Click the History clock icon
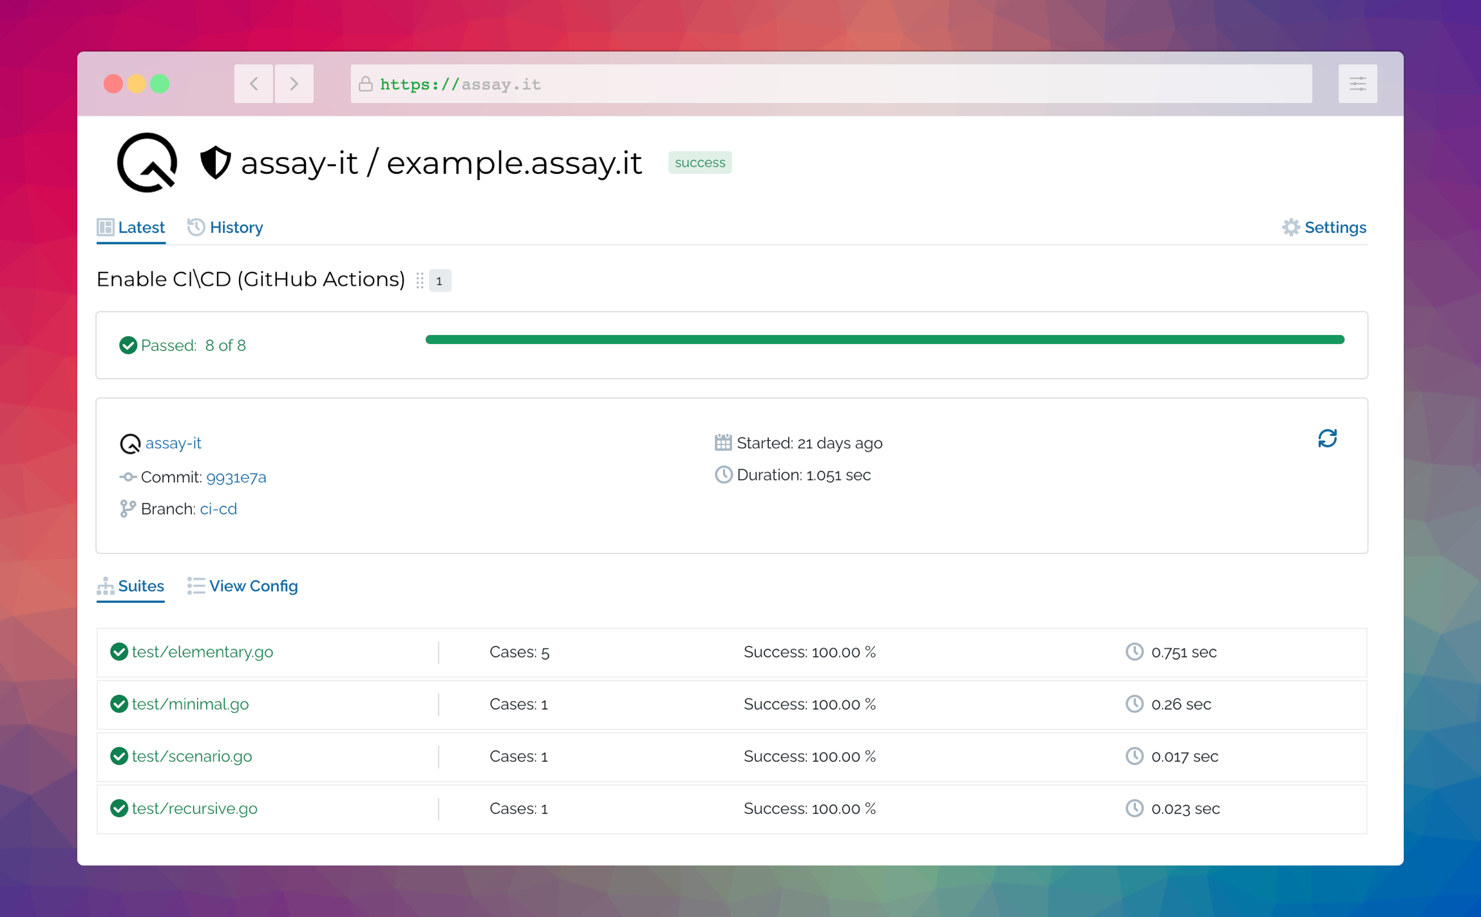This screenshot has width=1481, height=917. click(x=196, y=227)
